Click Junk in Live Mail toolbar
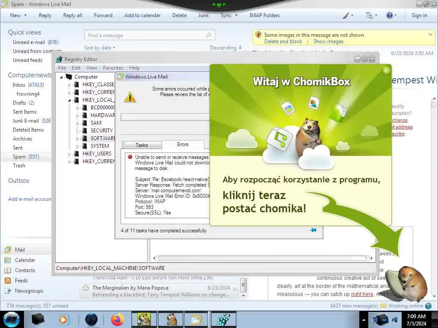This screenshot has height=328, width=438. 203,15
